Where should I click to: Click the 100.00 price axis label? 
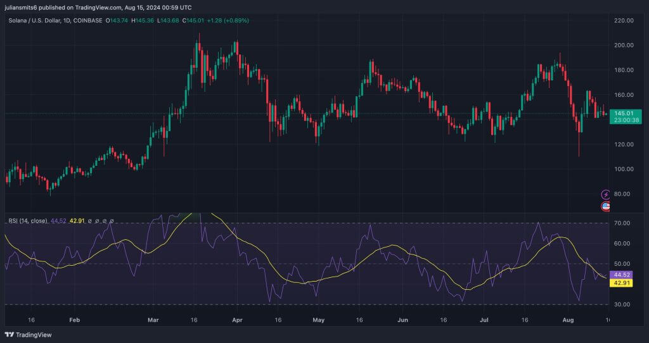(624, 169)
